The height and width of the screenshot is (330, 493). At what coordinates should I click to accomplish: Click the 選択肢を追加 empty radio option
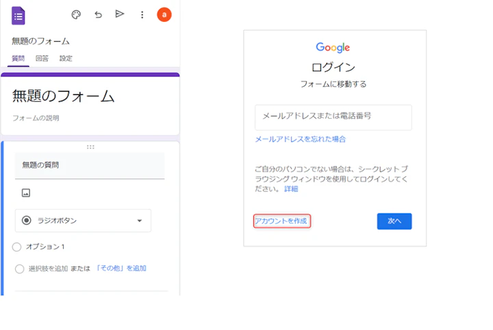point(20,269)
